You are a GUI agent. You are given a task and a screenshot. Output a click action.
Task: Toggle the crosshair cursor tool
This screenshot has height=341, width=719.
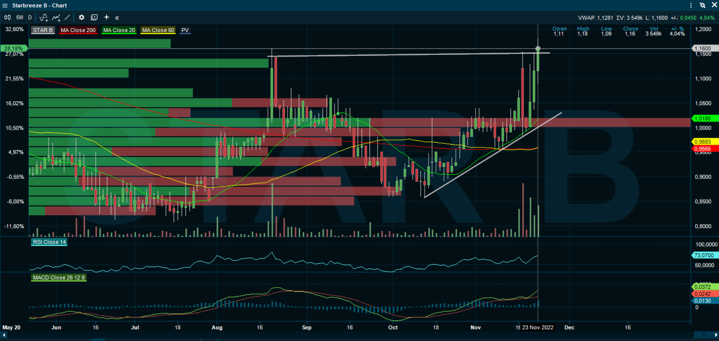coord(106,17)
